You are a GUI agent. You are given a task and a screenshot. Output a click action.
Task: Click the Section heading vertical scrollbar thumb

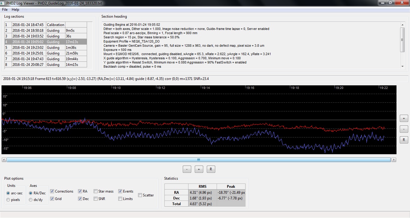[402, 40]
